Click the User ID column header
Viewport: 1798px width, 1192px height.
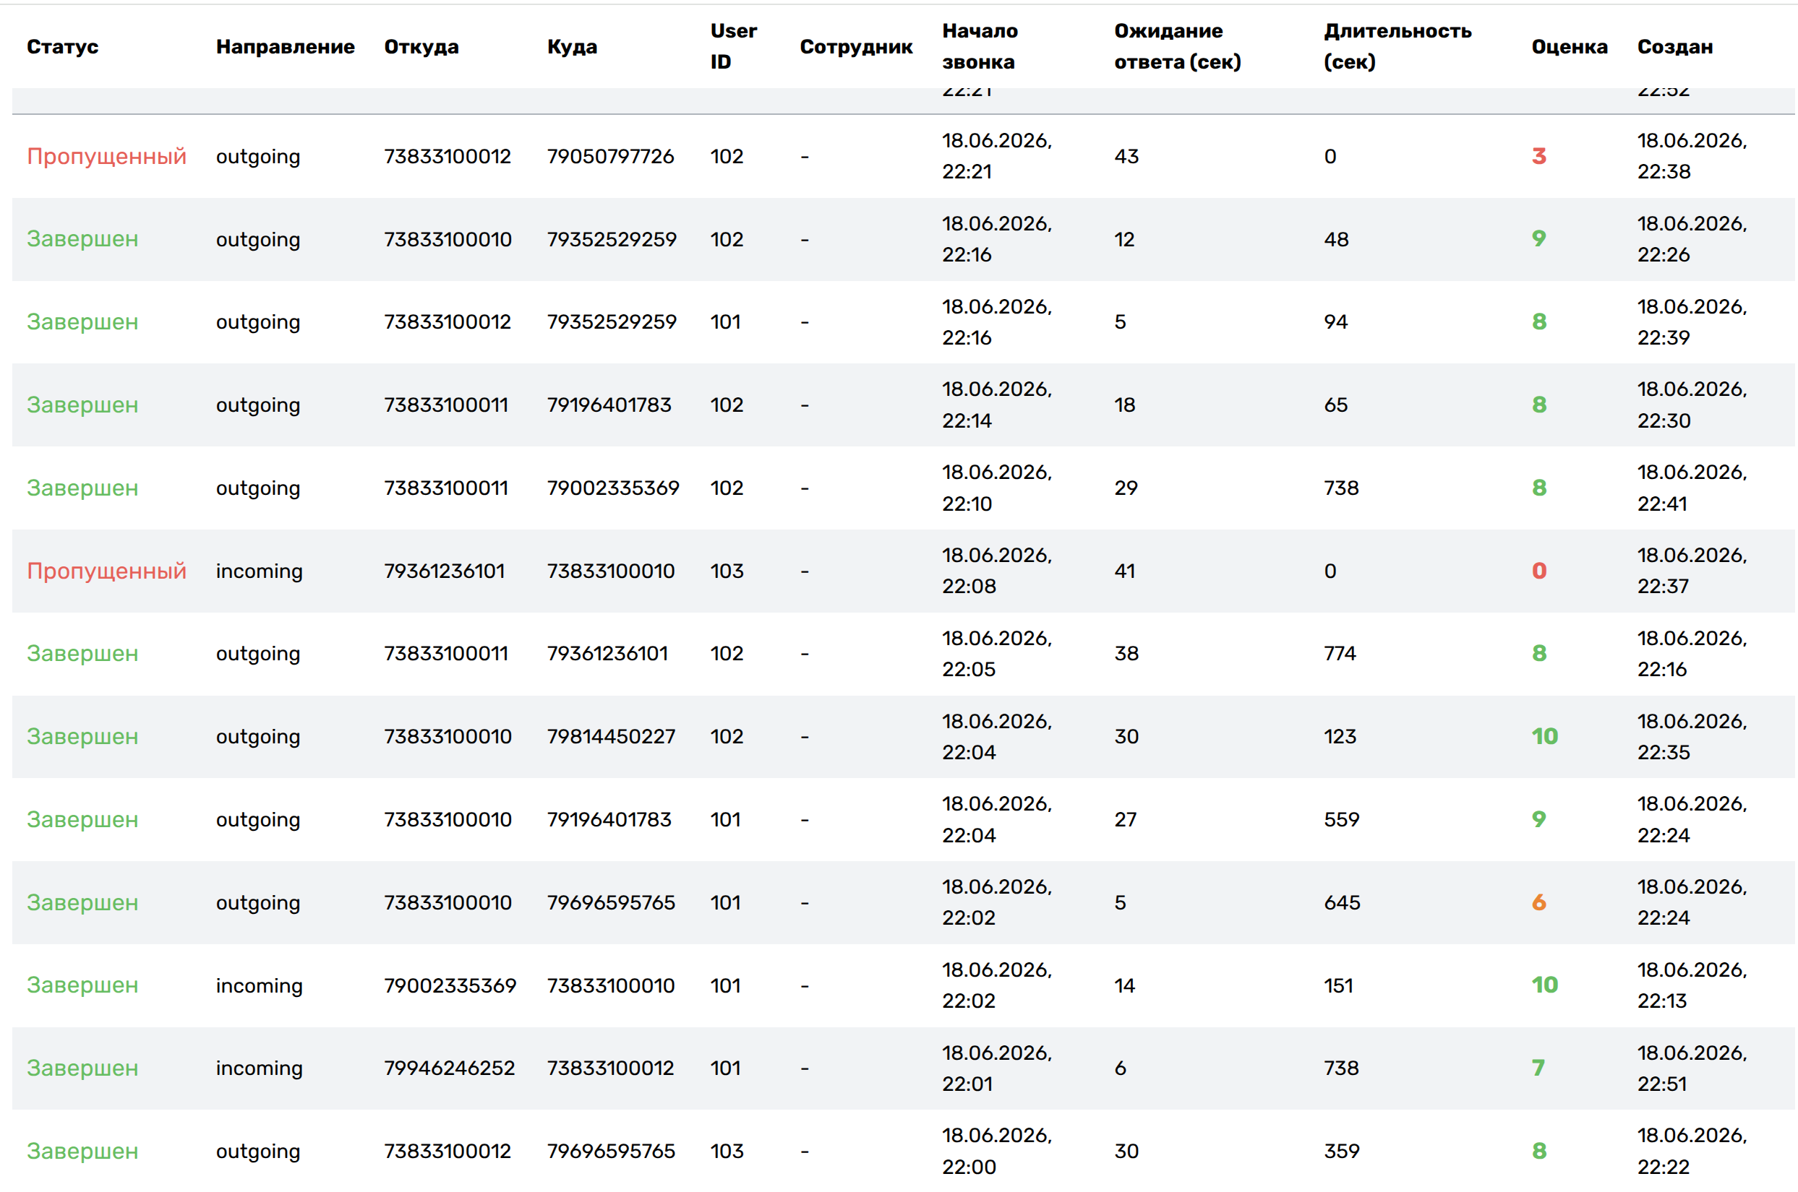point(733,46)
